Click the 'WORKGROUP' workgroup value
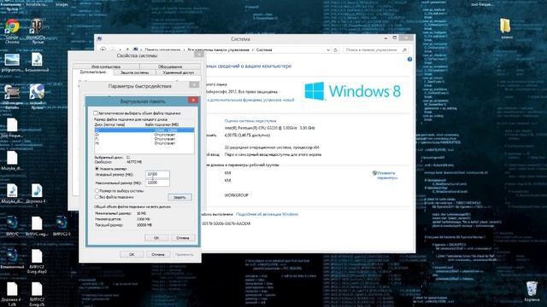The width and height of the screenshot is (547, 307). pyautogui.click(x=236, y=195)
